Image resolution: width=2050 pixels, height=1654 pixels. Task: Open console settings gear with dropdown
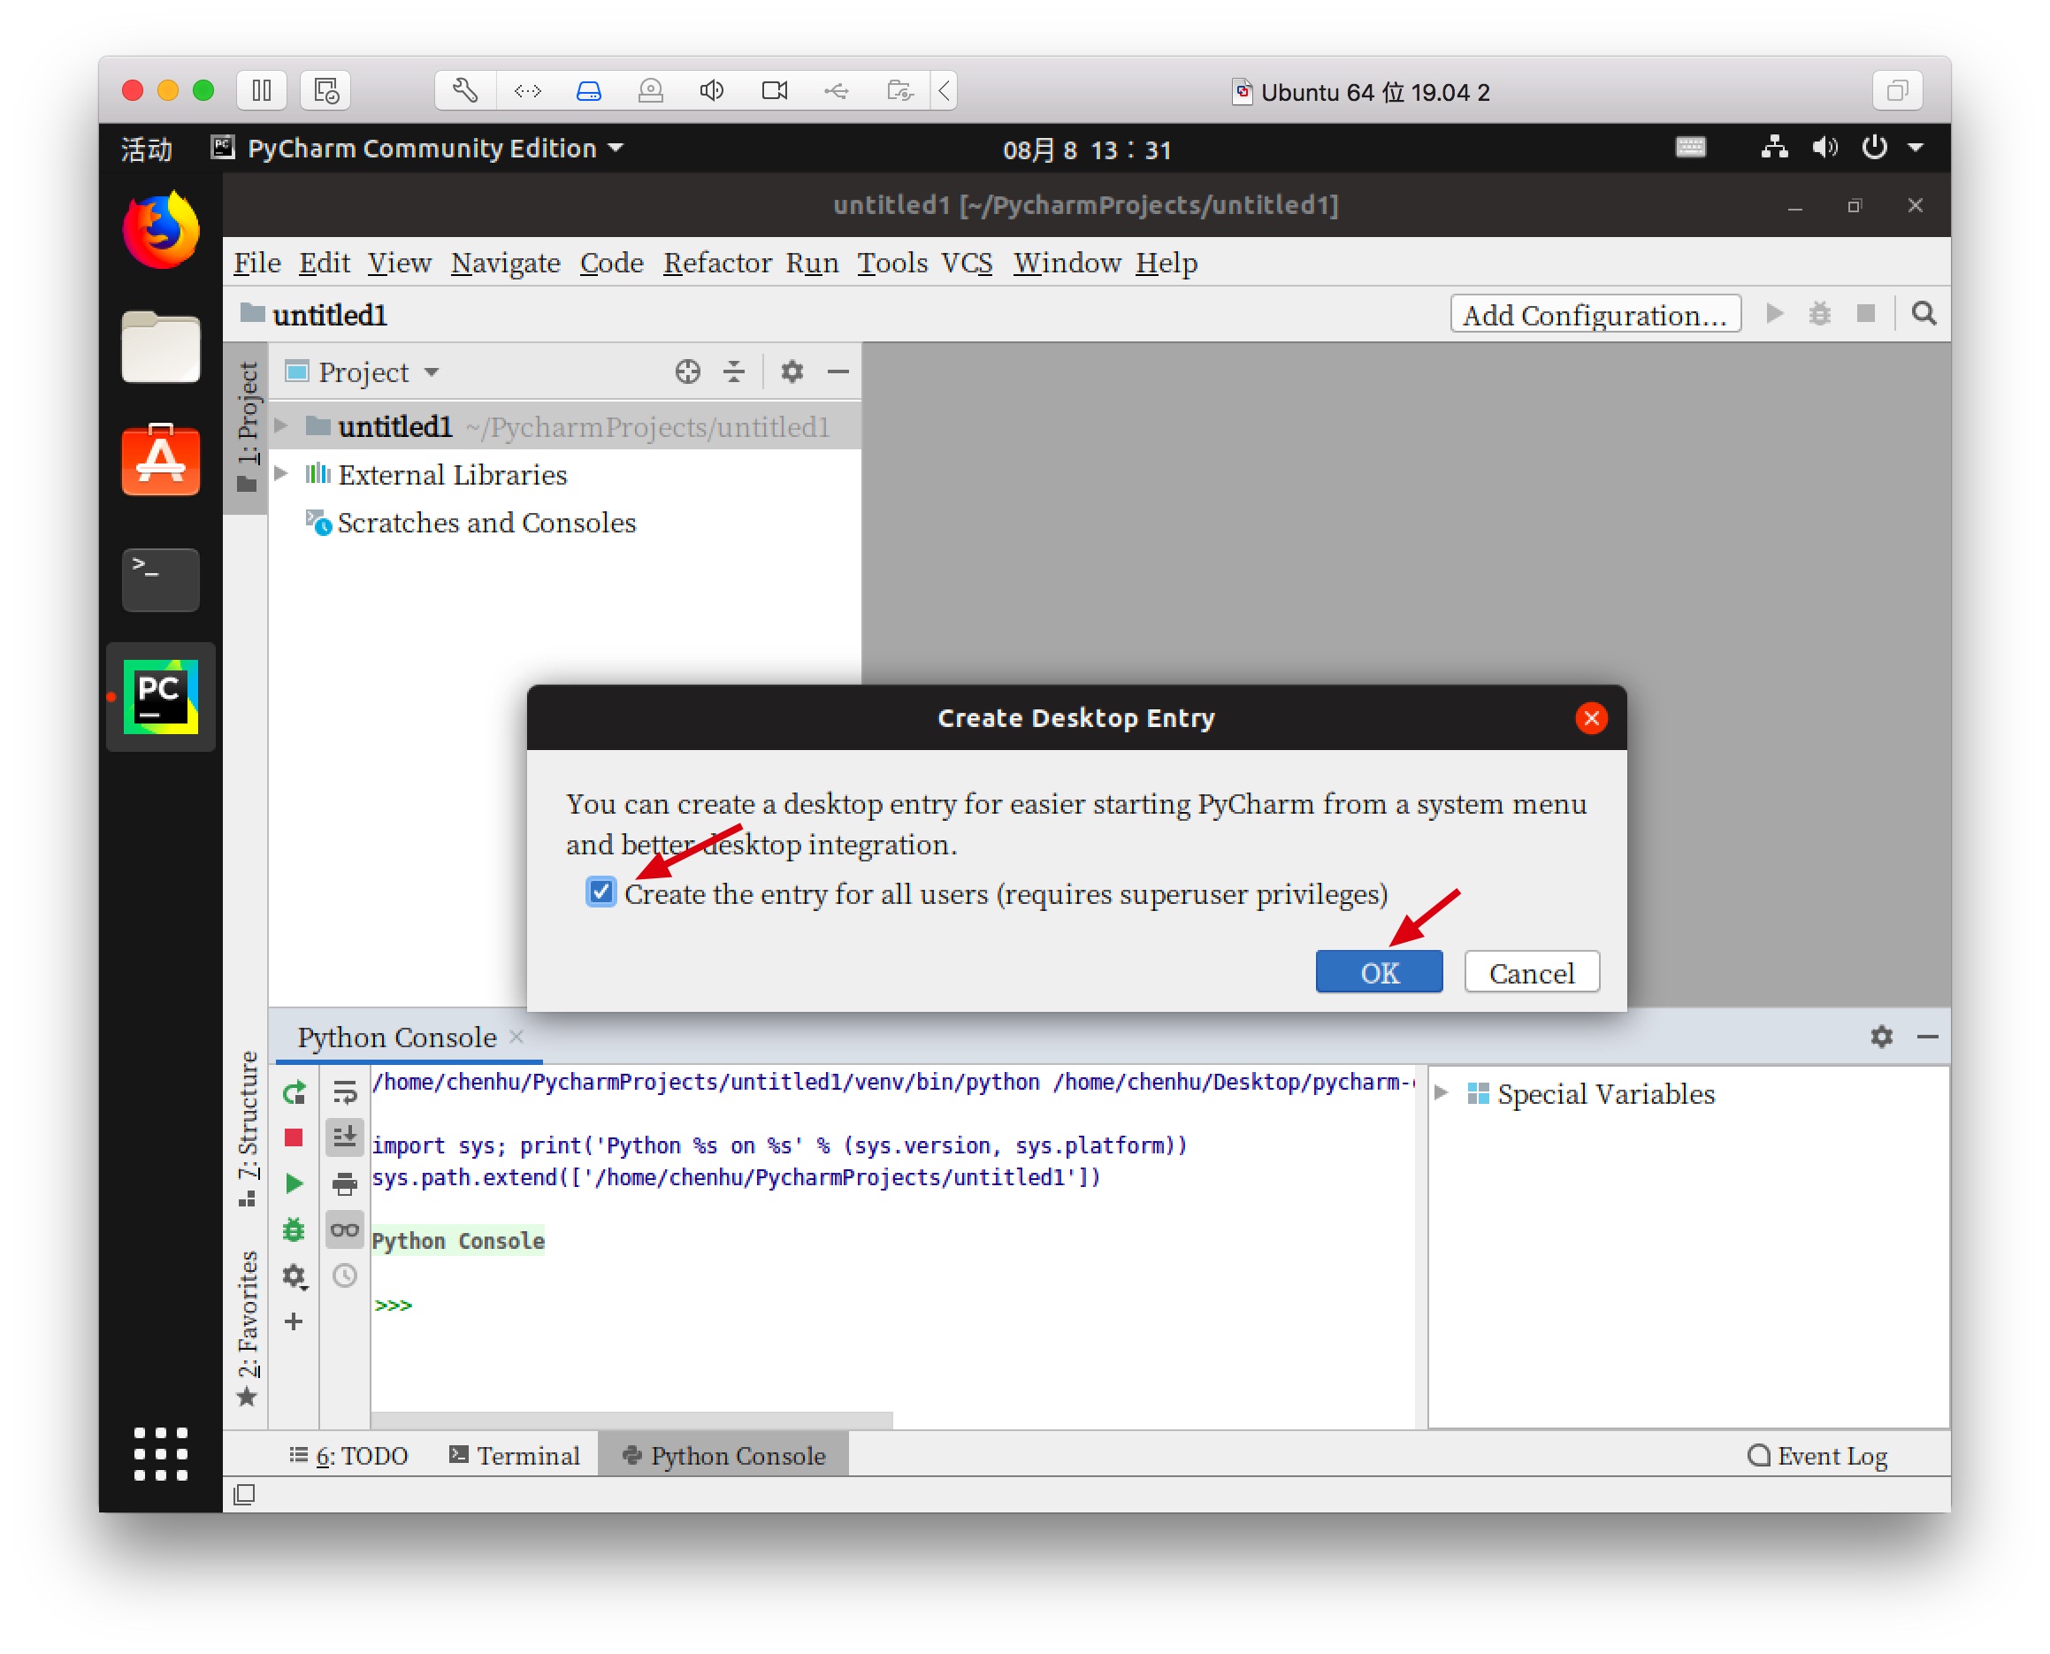(294, 1275)
